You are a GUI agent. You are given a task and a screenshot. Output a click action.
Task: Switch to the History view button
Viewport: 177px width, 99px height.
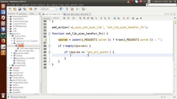point(56,18)
